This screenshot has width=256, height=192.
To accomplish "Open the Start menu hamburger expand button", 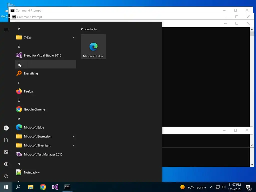I will (6, 29).
